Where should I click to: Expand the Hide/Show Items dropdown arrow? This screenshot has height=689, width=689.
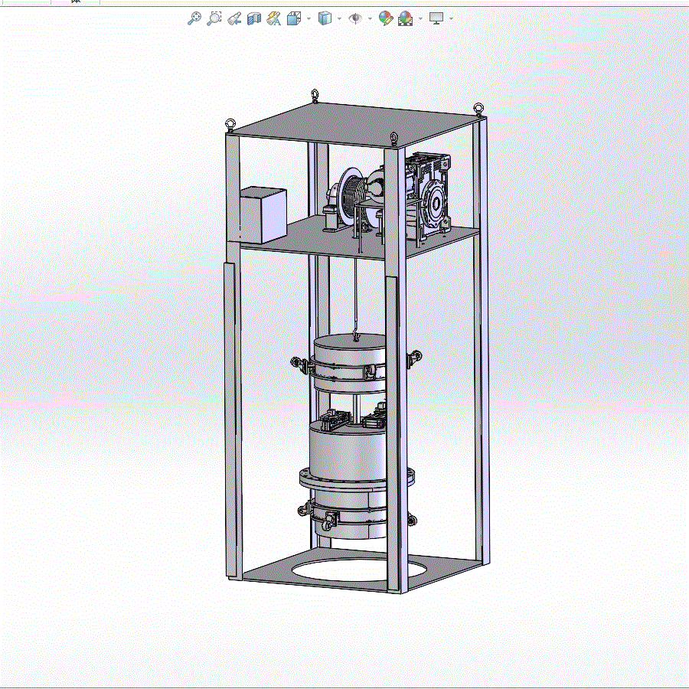(370, 19)
